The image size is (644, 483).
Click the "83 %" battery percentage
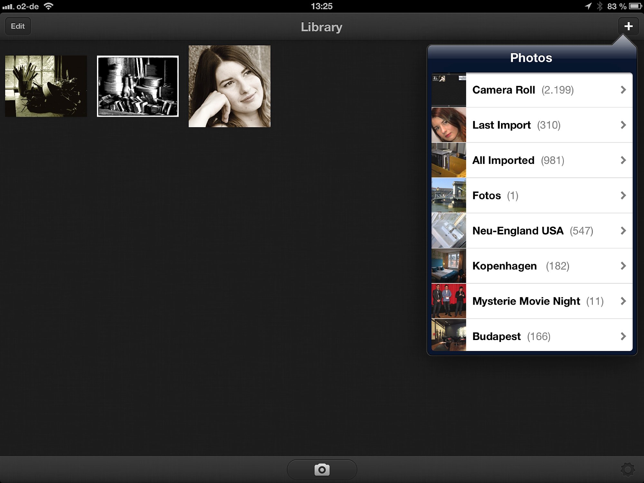(x=617, y=6)
